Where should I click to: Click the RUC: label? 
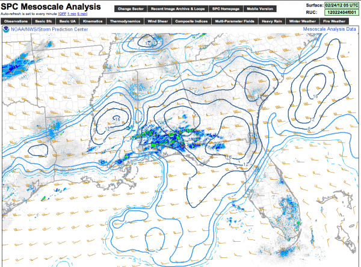(311, 12)
